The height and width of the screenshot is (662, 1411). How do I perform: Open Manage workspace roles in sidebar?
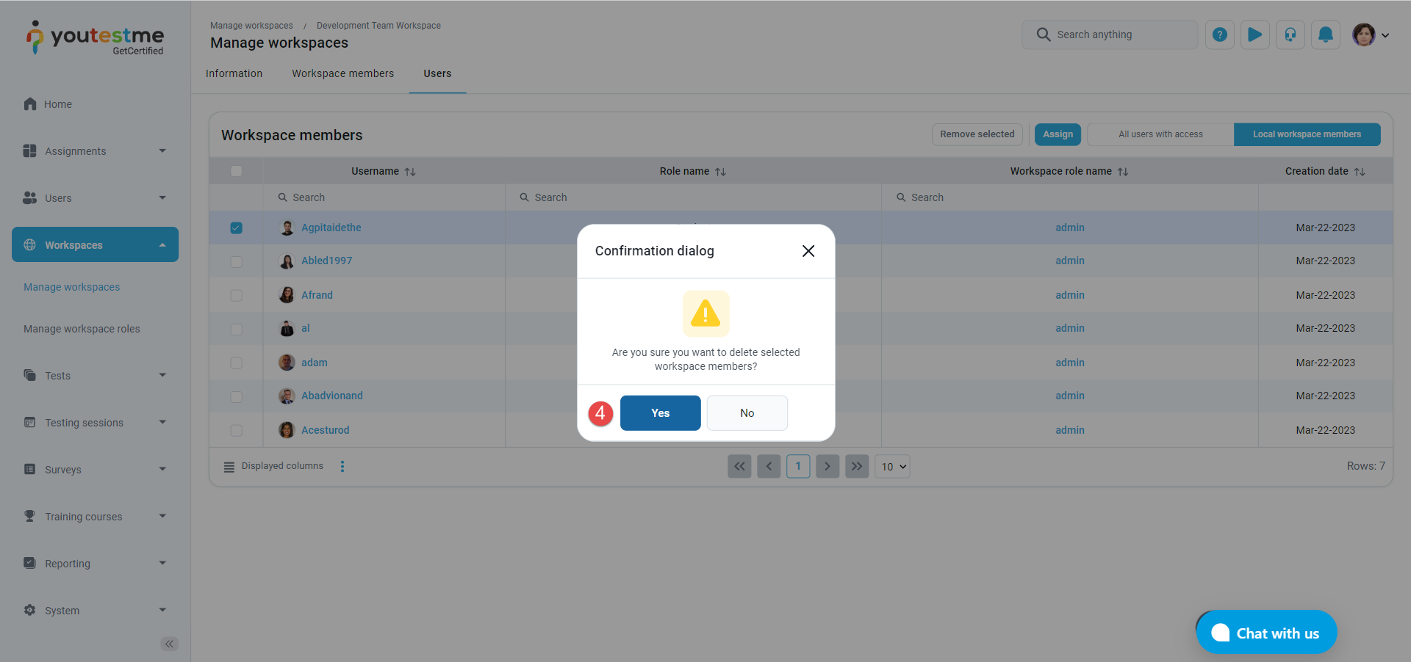point(82,329)
